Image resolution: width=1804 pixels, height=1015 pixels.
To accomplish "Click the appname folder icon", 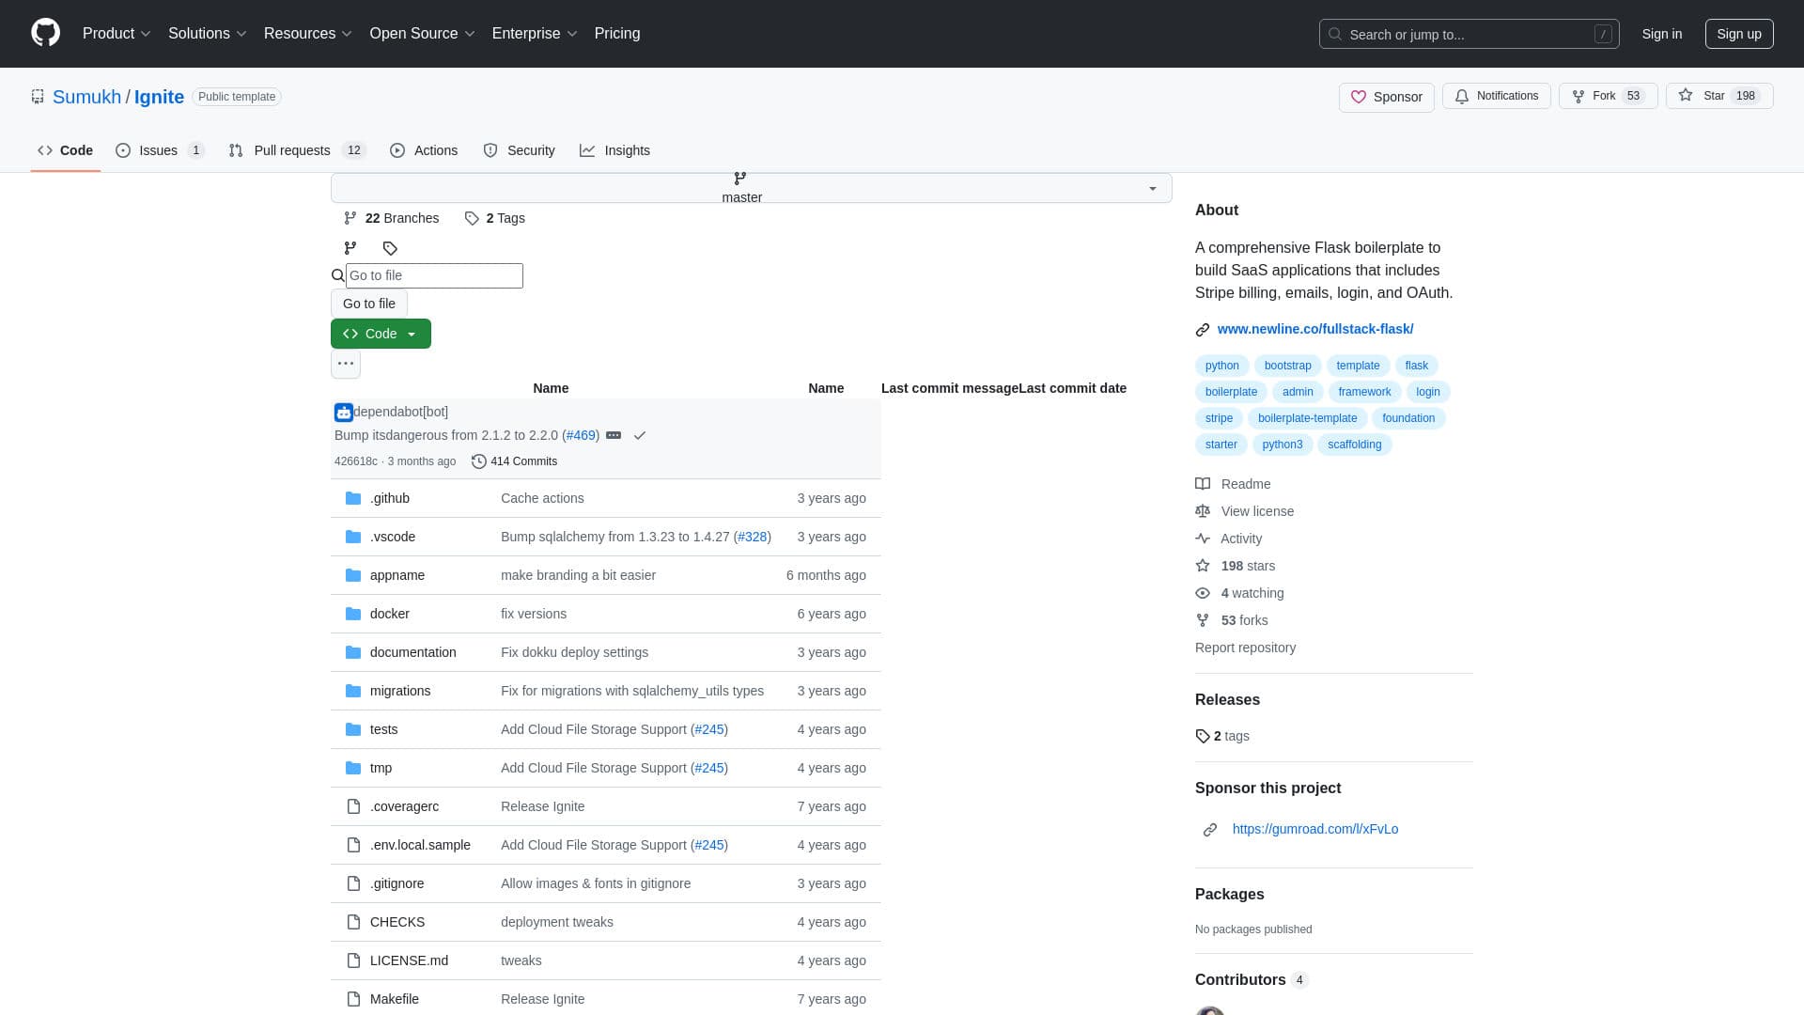I will [x=353, y=575].
